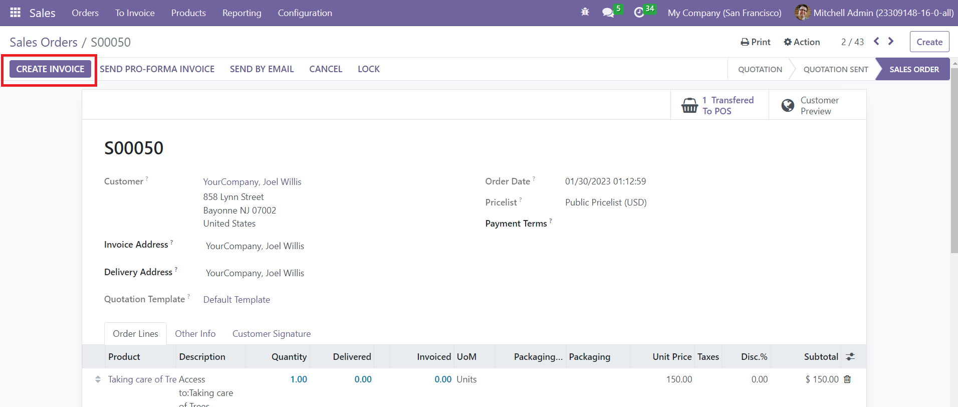
Task: Open the To Invoice menu
Action: coord(135,13)
